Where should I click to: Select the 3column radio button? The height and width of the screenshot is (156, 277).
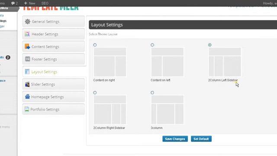152,93
